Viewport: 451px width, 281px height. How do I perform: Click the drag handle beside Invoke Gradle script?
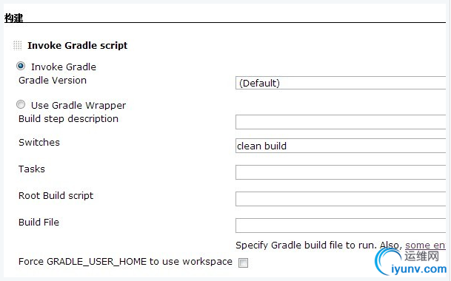18,45
